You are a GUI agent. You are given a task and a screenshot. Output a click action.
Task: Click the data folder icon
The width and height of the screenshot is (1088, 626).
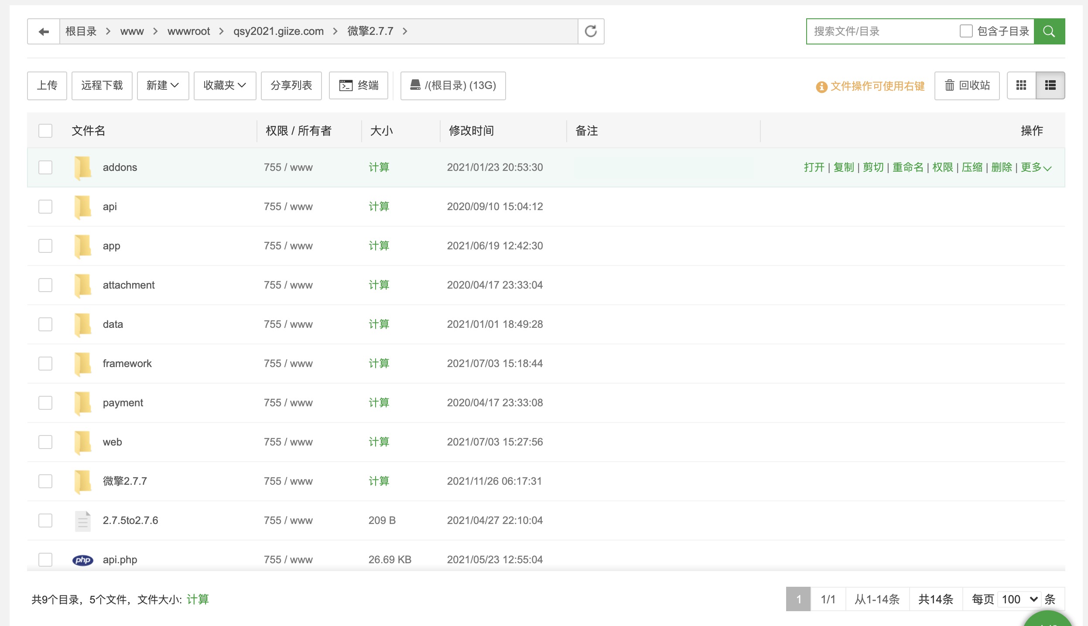[82, 324]
